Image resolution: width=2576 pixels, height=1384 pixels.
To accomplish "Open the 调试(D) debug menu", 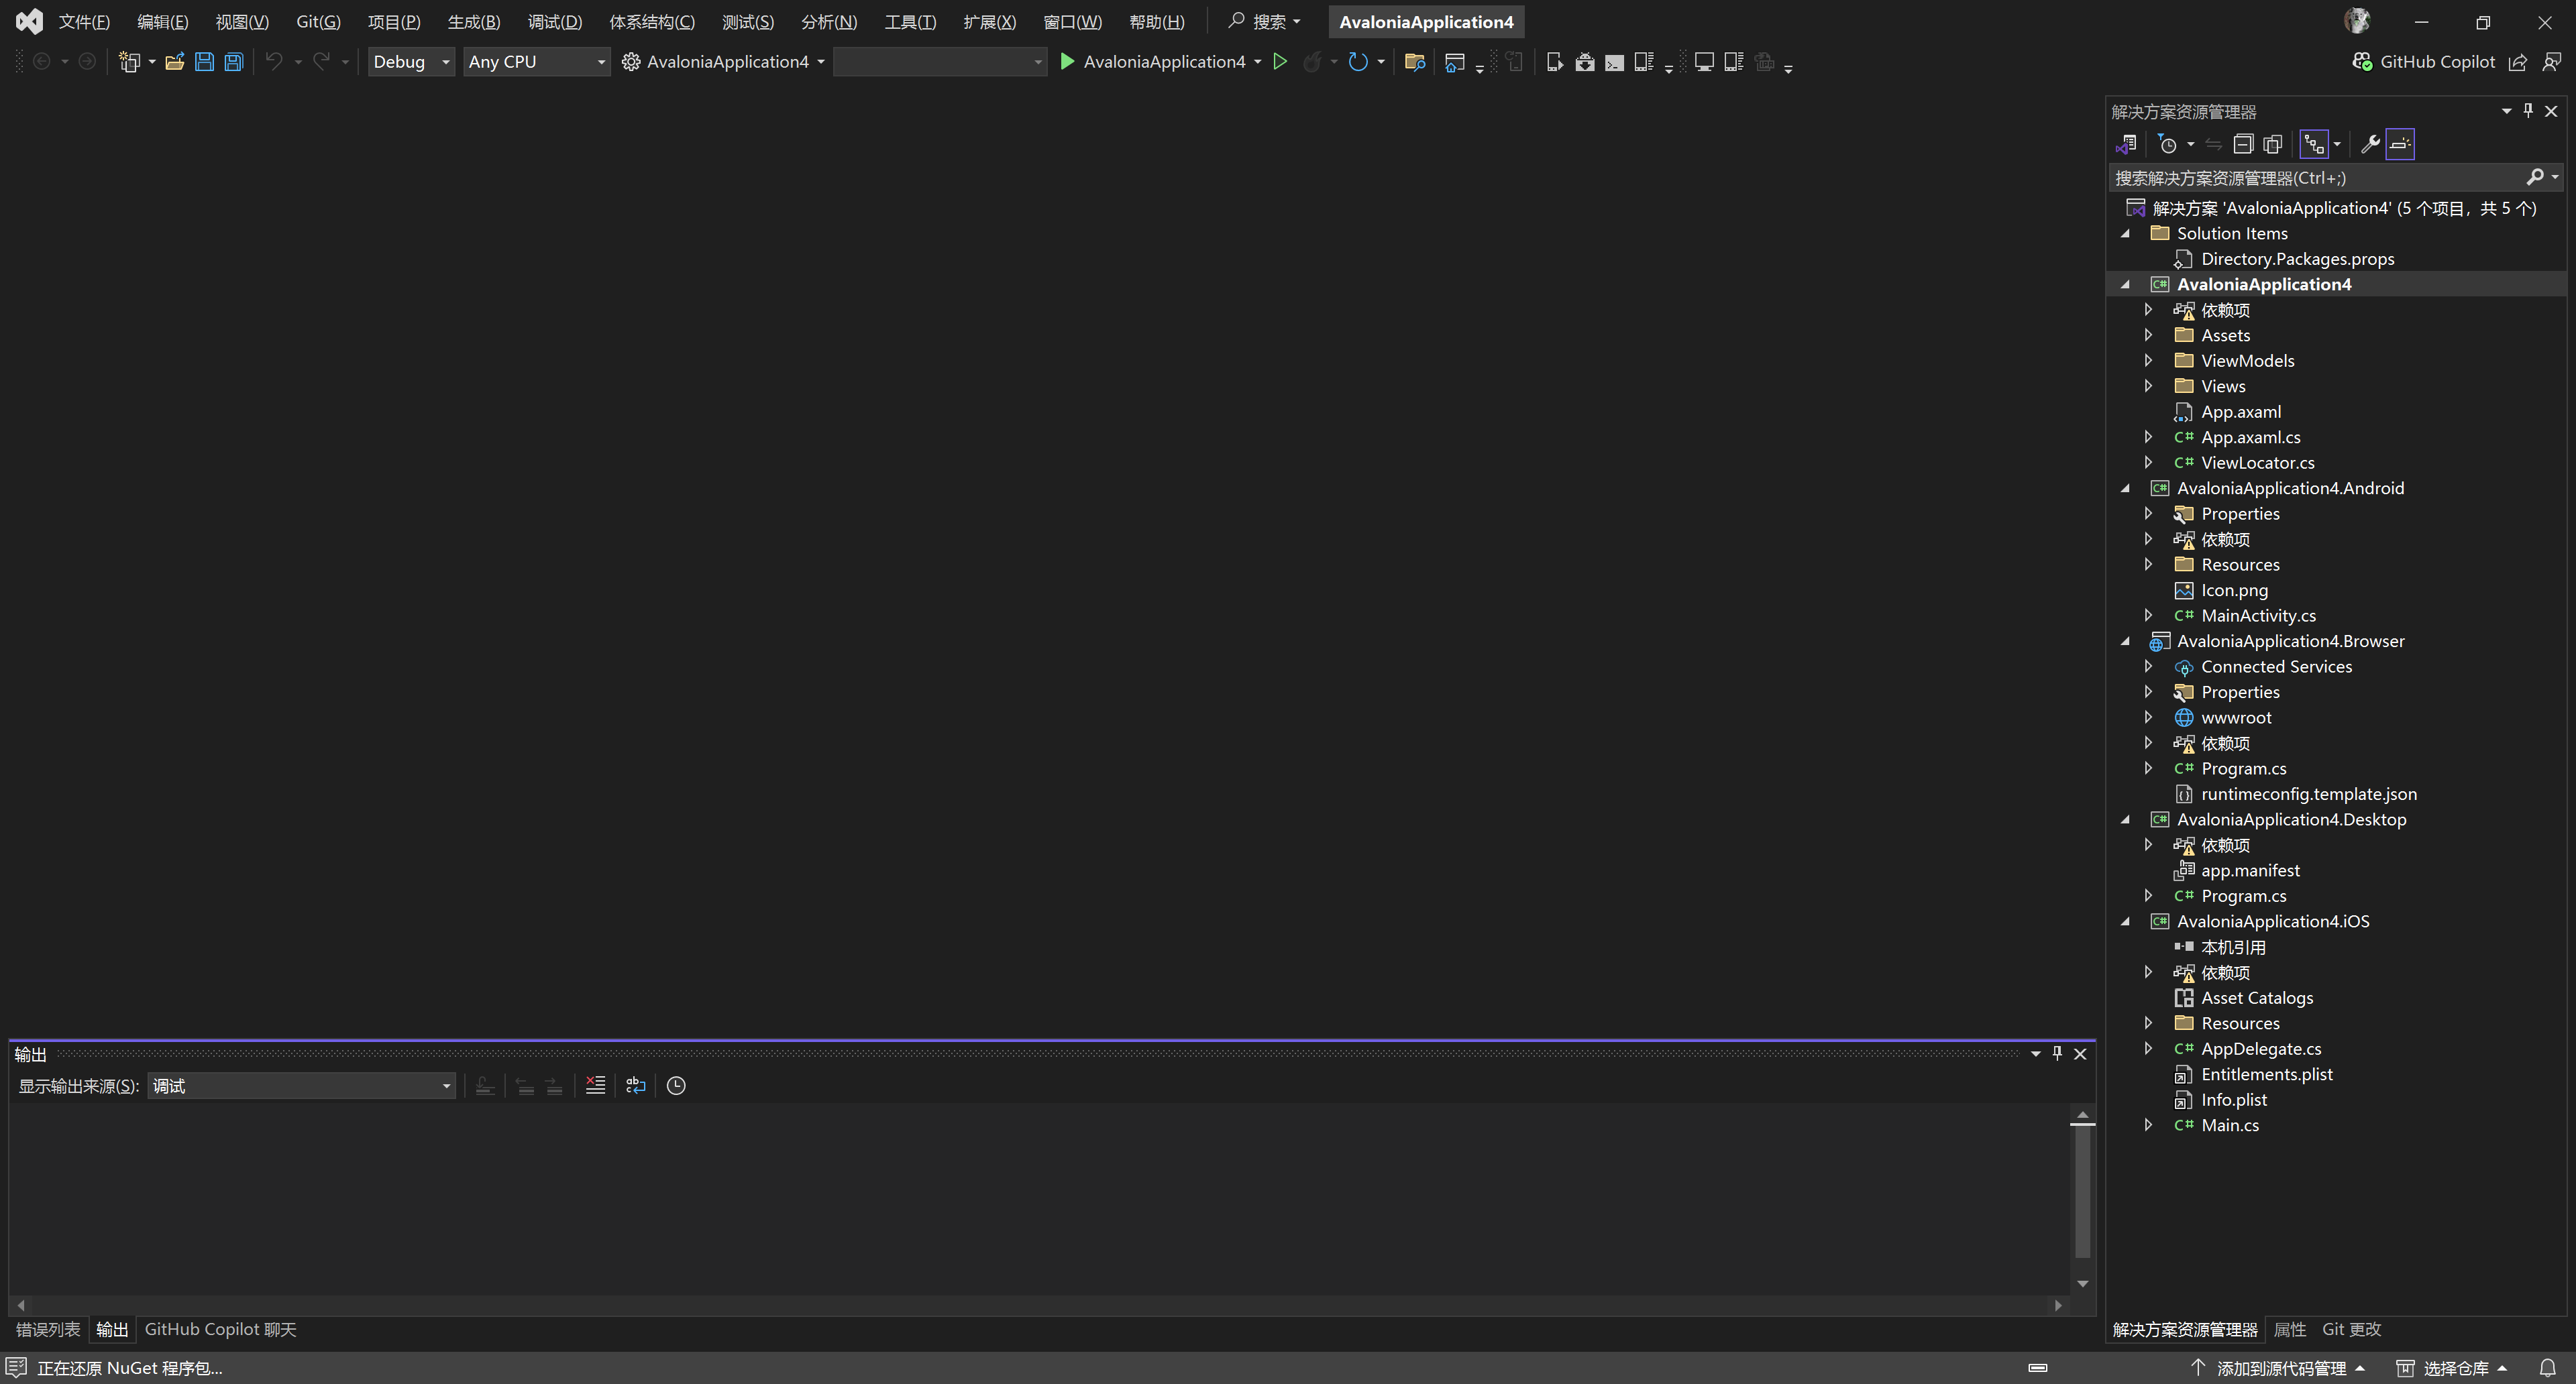I will pyautogui.click(x=555, y=22).
